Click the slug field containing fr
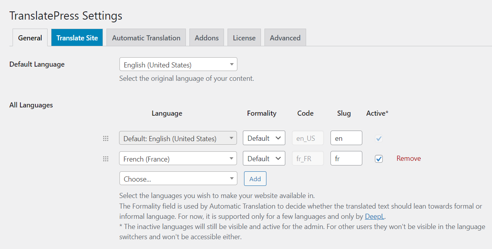The width and height of the screenshot is (492, 249). coord(346,158)
